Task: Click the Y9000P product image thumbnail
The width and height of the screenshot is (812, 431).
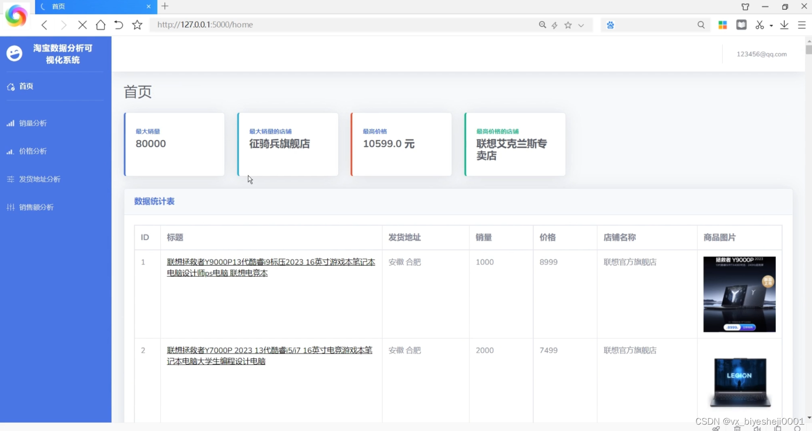Action: [739, 294]
